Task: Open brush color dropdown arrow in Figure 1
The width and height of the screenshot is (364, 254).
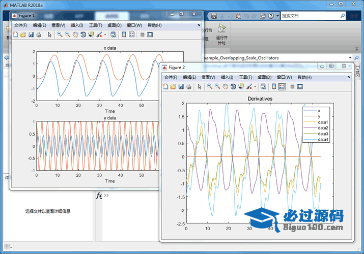Action: tap(105, 35)
